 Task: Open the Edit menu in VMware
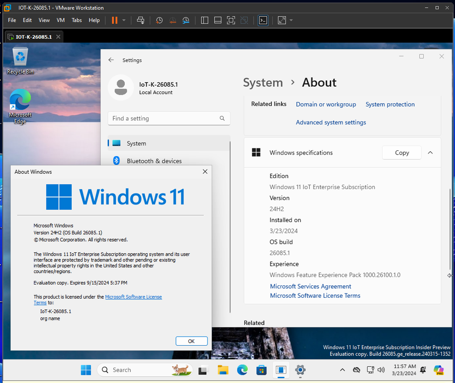[x=27, y=20]
